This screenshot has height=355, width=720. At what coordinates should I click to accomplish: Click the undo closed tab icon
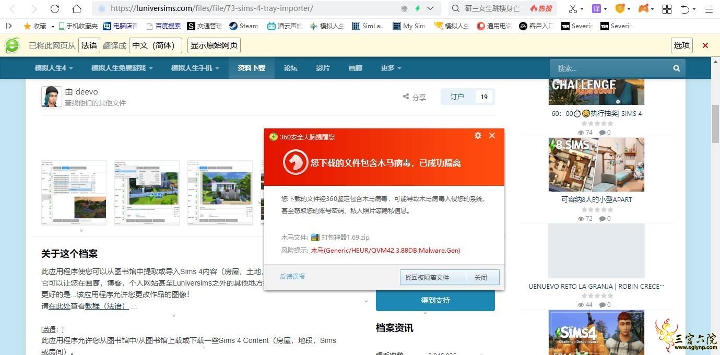[x=686, y=9]
